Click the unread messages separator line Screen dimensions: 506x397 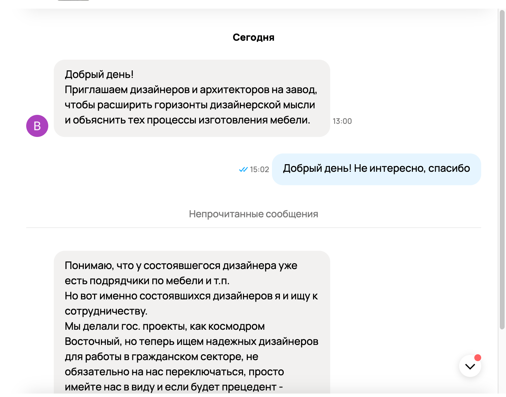point(253,228)
